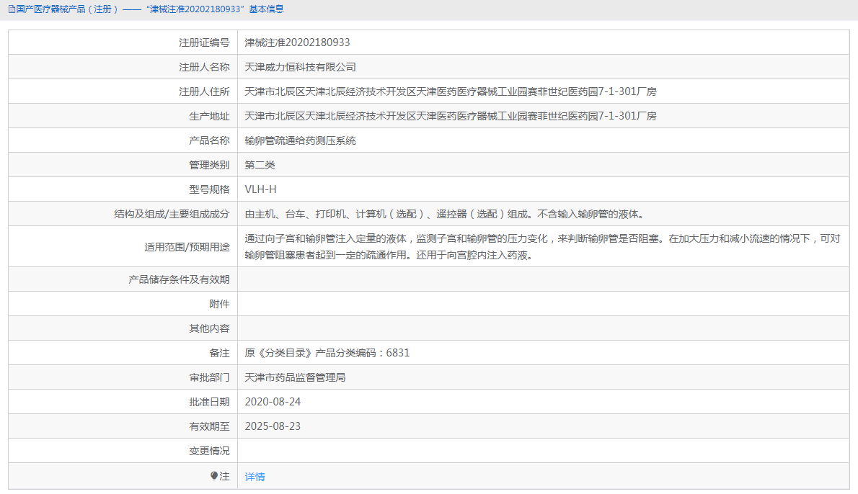The image size is (858, 494).
Task: Click the product name 输卵管疏通给药测压系统
Action: [x=300, y=140]
